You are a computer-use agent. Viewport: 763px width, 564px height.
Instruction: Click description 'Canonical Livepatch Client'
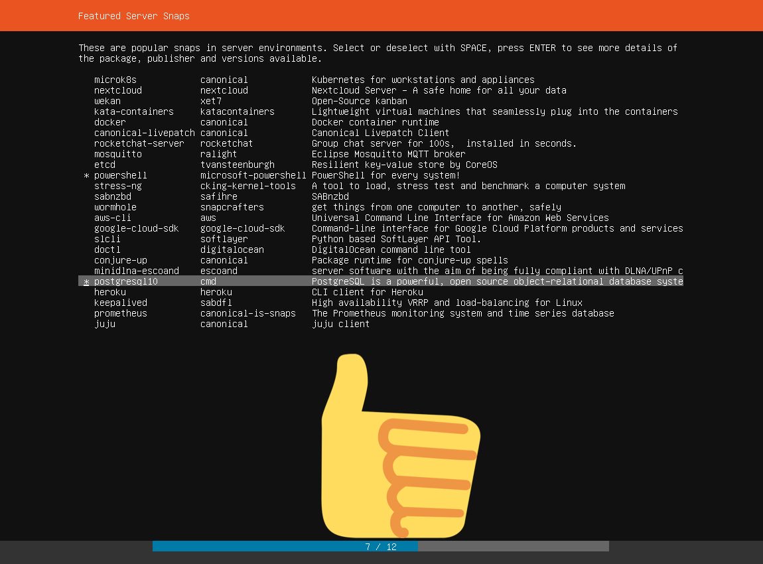click(380, 133)
